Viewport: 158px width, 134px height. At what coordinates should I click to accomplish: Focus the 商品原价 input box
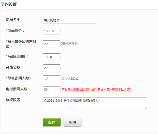pyautogui.click(x=52, y=31)
